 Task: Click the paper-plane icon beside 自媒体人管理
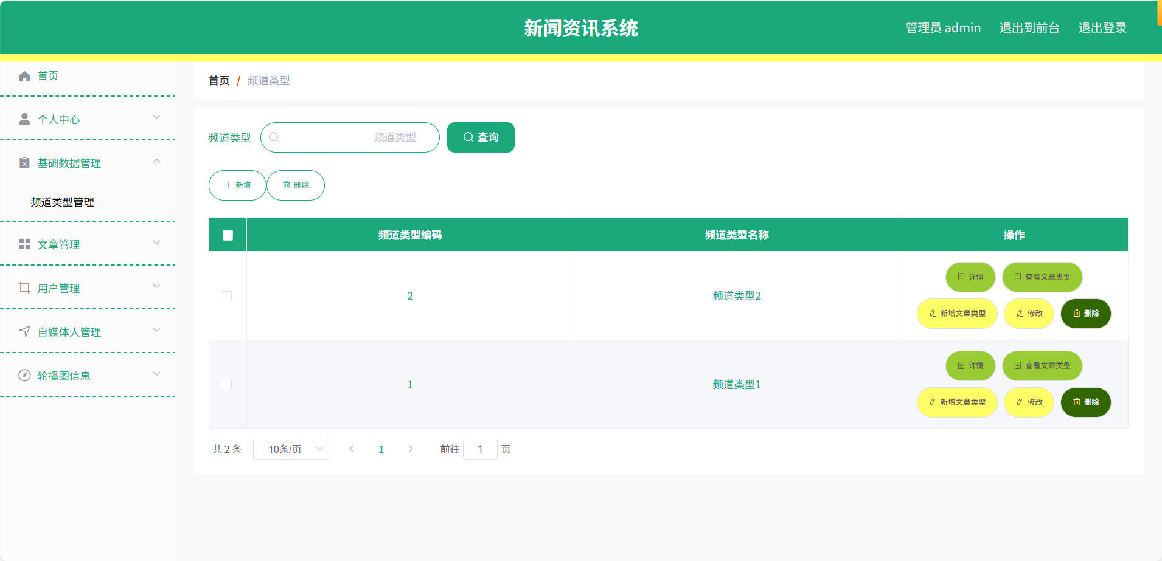pyautogui.click(x=24, y=332)
